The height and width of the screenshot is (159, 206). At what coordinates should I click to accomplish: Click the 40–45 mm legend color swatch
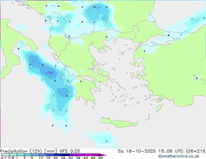coord(88,155)
